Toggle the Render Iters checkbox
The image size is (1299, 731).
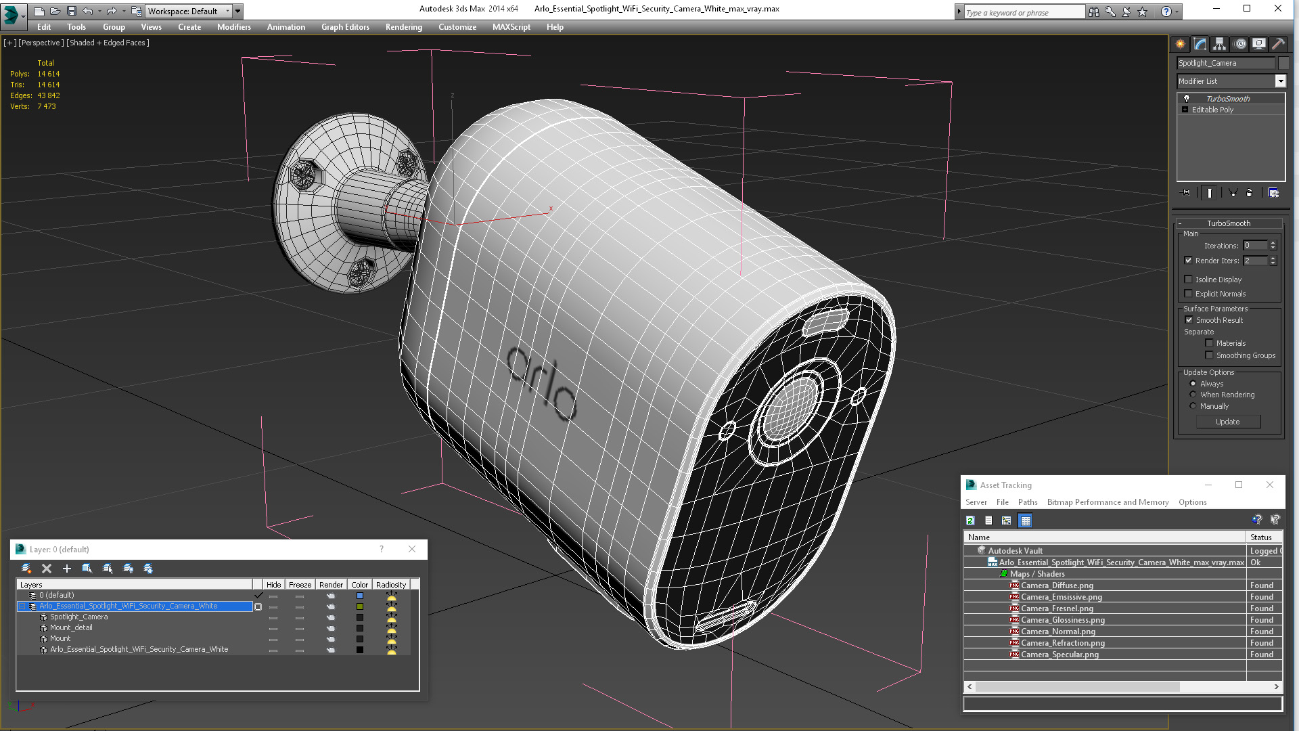pyautogui.click(x=1188, y=261)
